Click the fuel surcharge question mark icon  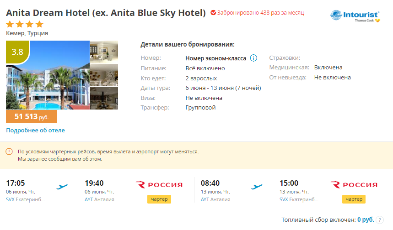(380, 220)
